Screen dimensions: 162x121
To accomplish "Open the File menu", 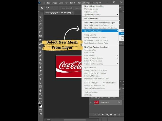I will click(x=44, y=3).
